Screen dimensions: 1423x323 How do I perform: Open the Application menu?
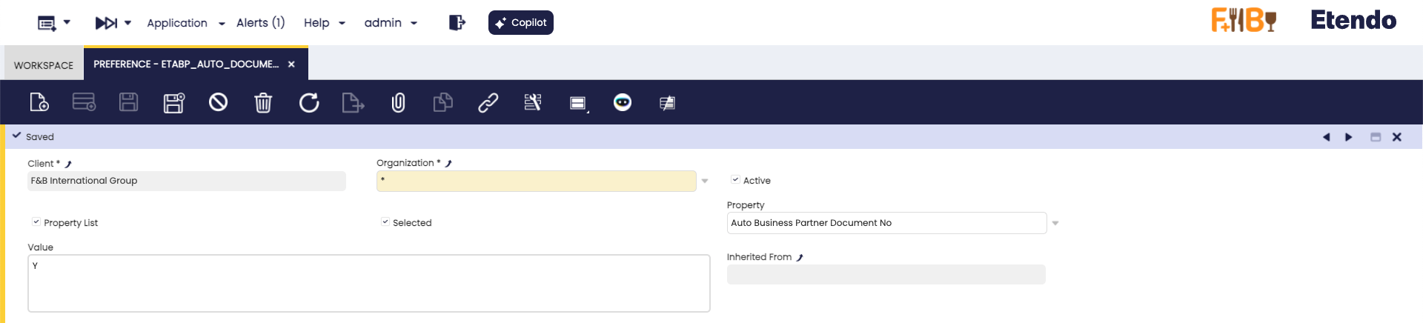point(185,23)
